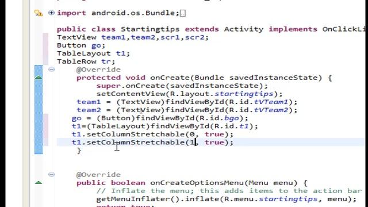The width and height of the screenshot is (368, 207).
Task: Click the 'boolean' keyword
Action: (x=128, y=183)
